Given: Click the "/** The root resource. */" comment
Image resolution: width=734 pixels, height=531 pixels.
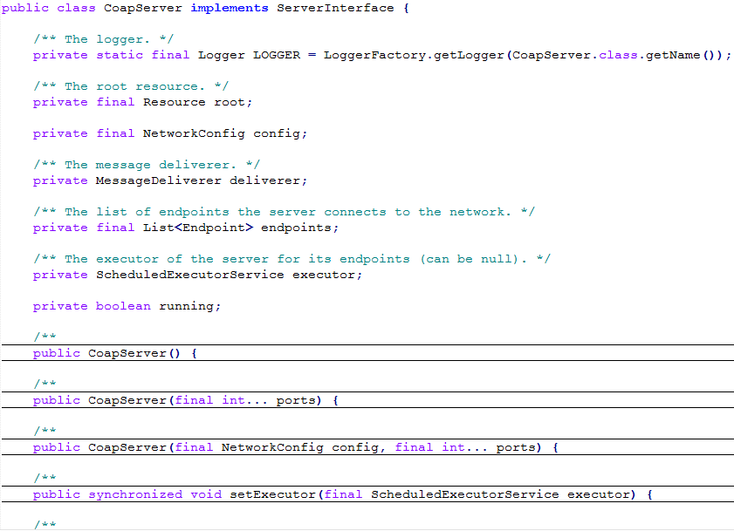Looking at the screenshot, I should (131, 86).
